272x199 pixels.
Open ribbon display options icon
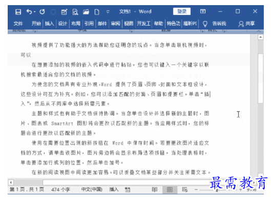click(203, 11)
